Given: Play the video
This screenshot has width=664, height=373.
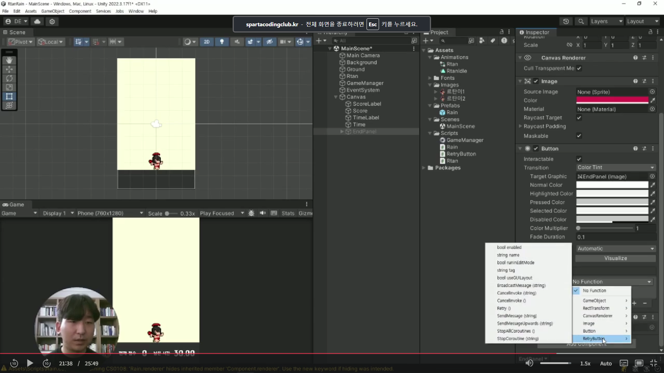Looking at the screenshot, I should tap(30, 363).
